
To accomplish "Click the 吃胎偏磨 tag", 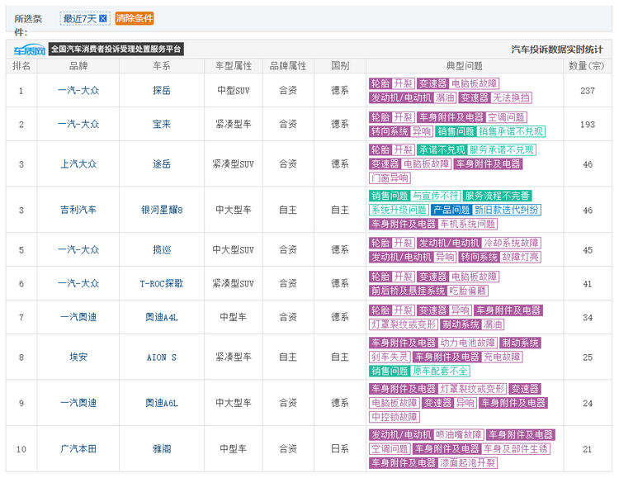I will point(467,291).
